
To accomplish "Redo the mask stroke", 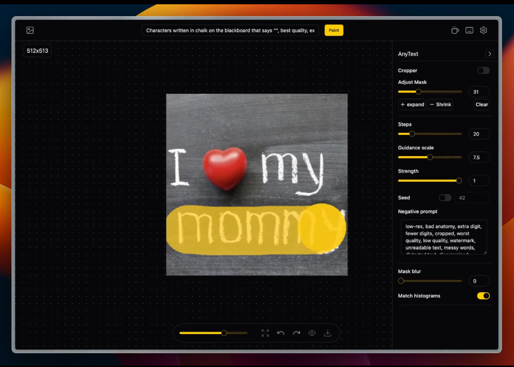I will click(x=296, y=333).
